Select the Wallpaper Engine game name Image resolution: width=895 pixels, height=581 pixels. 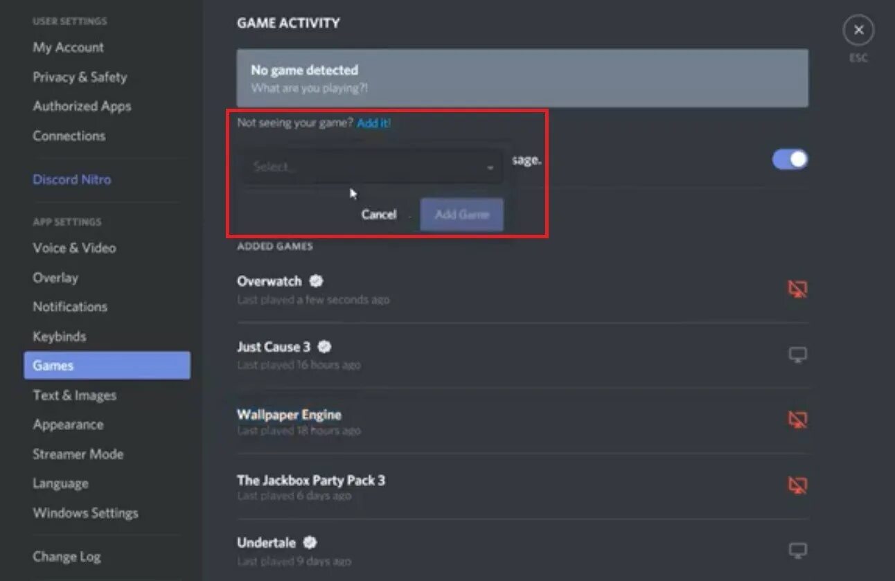pyautogui.click(x=289, y=415)
